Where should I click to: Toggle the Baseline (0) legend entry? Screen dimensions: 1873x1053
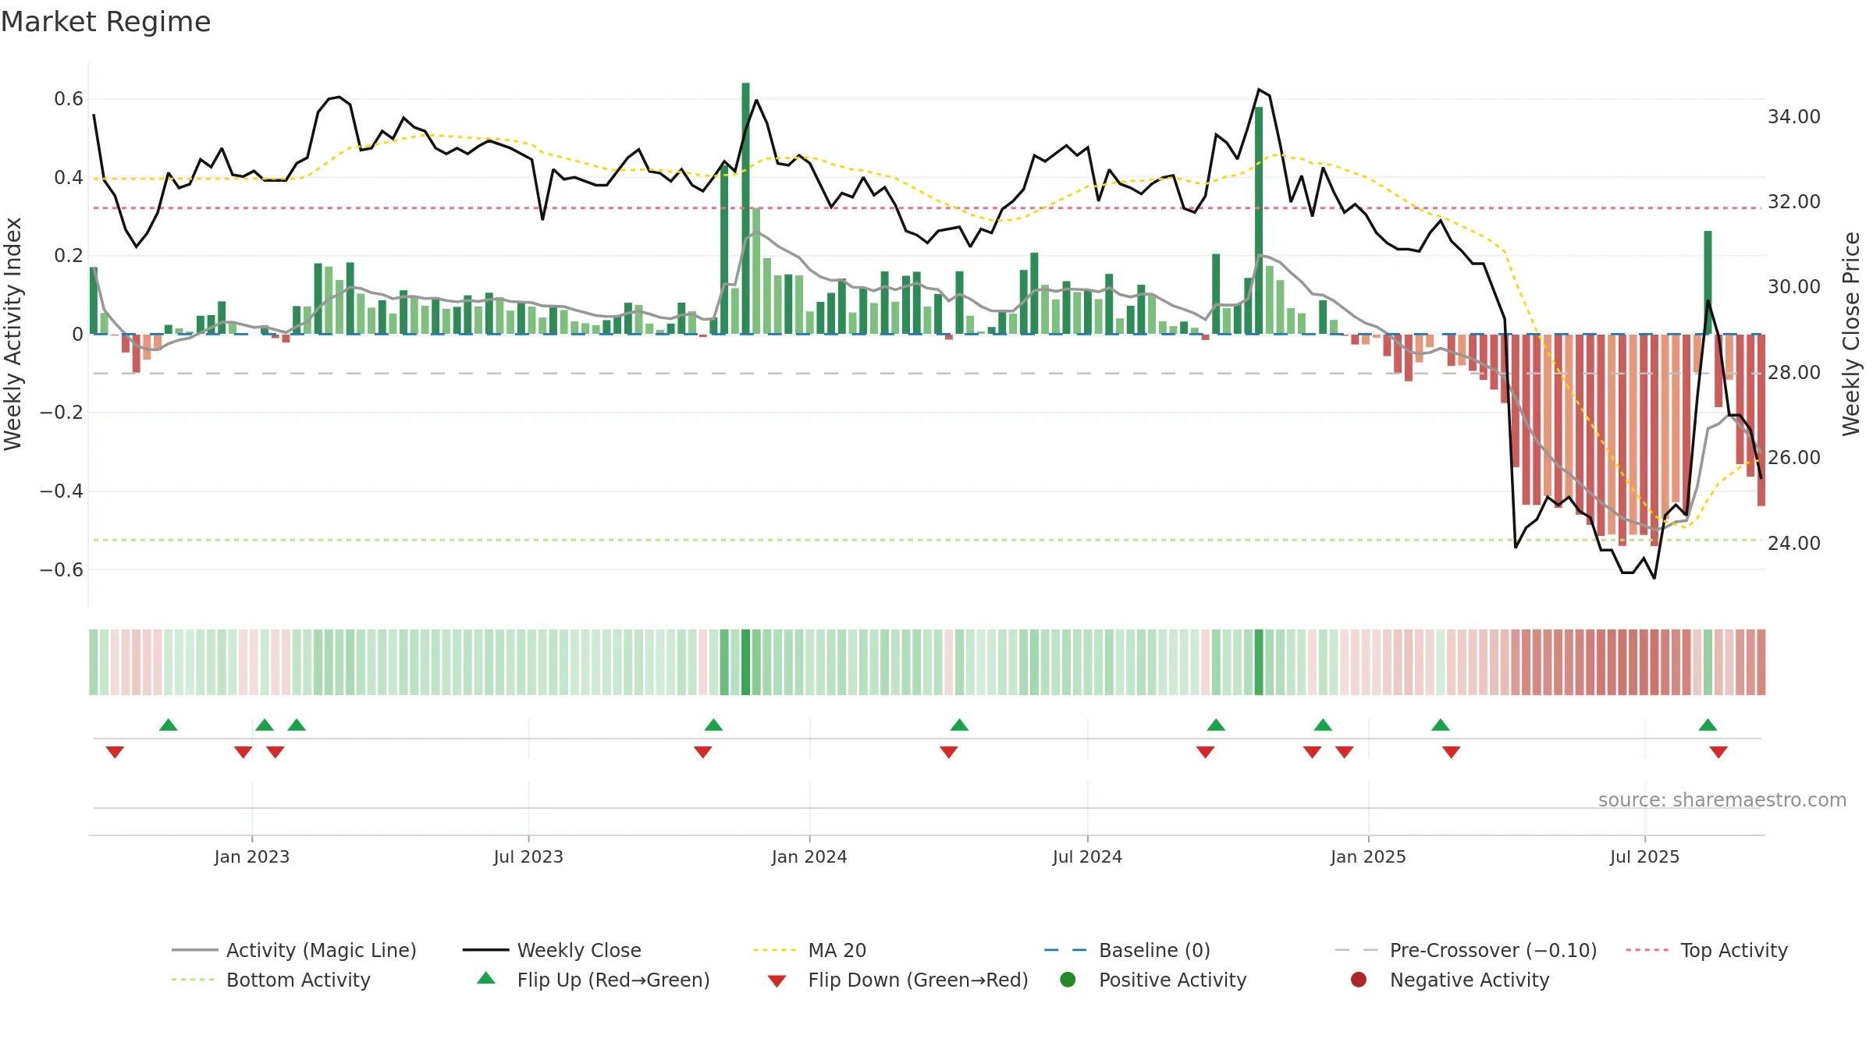1127,950
